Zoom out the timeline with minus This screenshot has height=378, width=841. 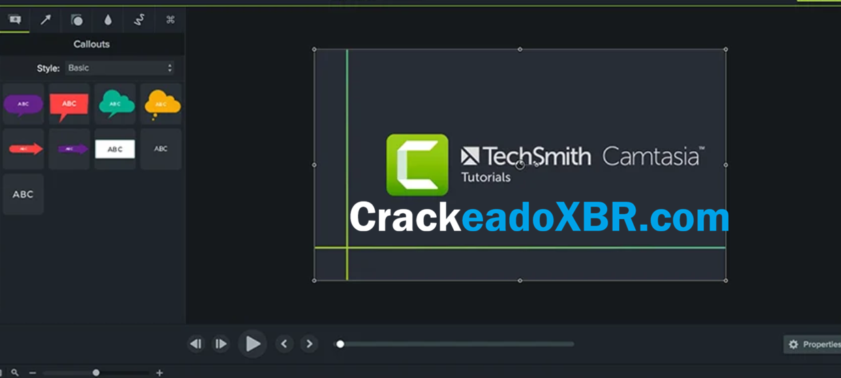(x=32, y=373)
